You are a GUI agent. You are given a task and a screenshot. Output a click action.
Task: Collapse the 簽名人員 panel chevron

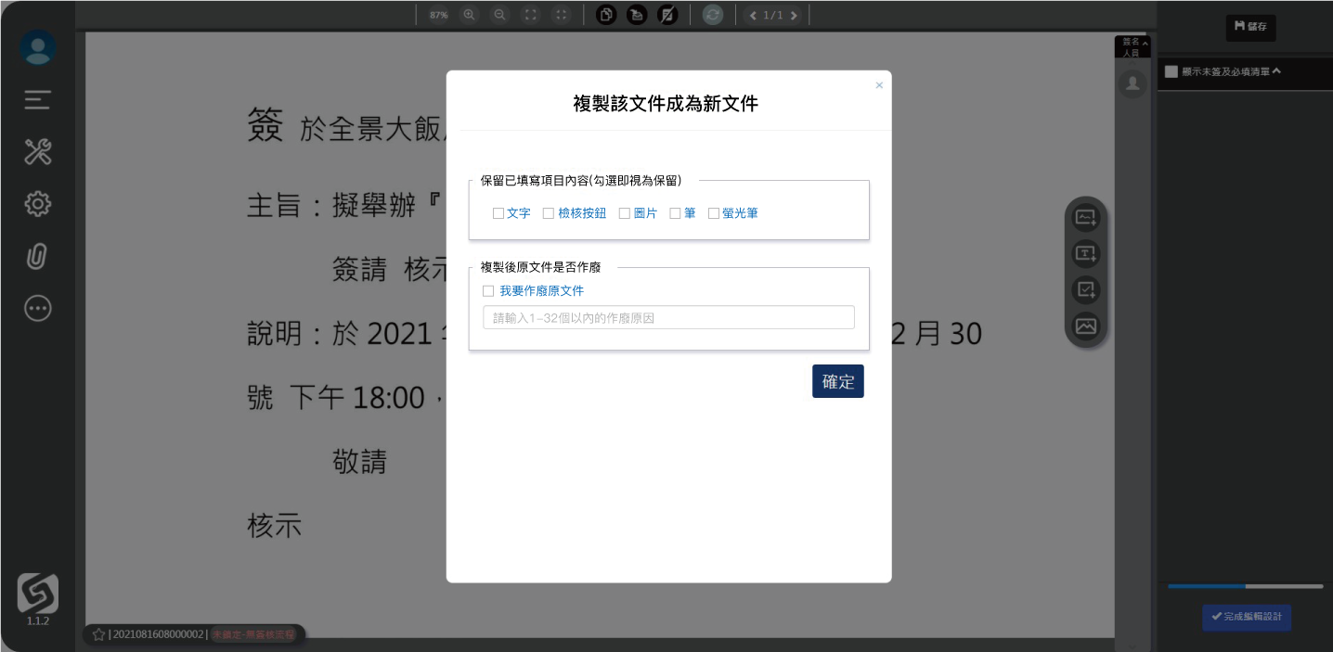click(1145, 44)
